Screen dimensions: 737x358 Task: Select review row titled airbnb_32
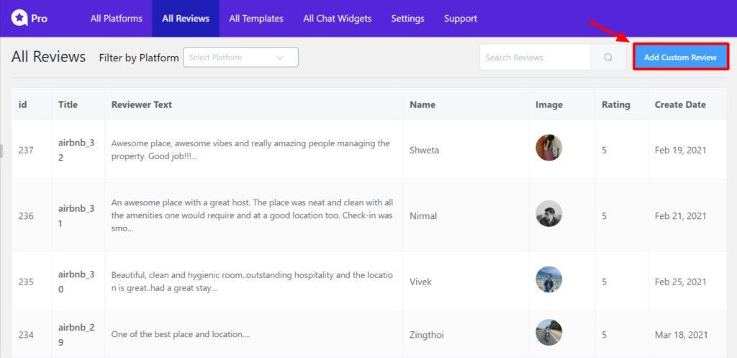coord(369,150)
